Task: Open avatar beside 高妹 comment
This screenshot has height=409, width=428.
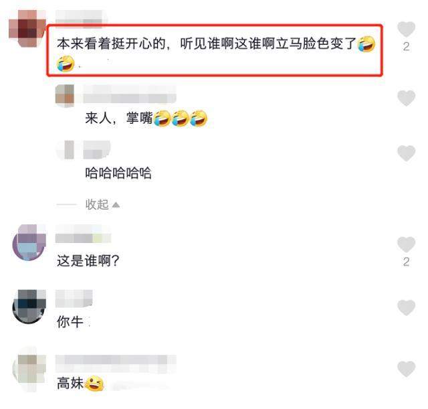Action: [29, 371]
